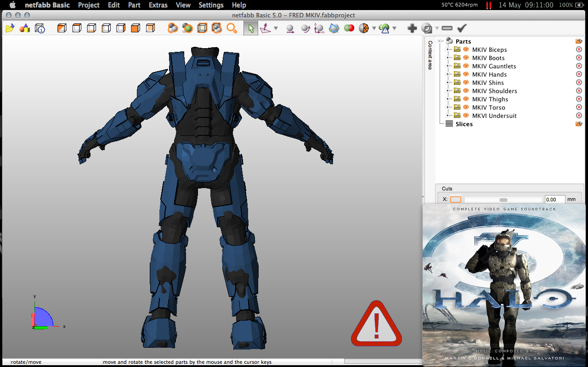This screenshot has width=588, height=367.
Task: Hide MKIV Biceps using its eye icon
Action: (x=466, y=50)
